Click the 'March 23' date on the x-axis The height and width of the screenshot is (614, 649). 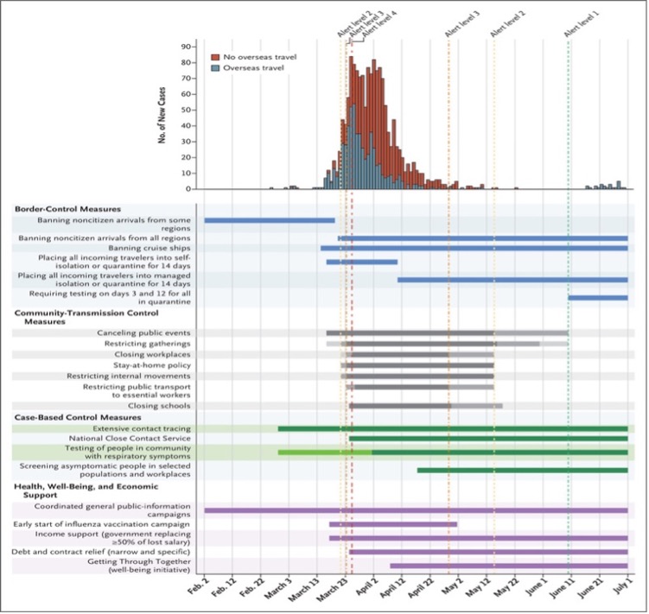(334, 591)
